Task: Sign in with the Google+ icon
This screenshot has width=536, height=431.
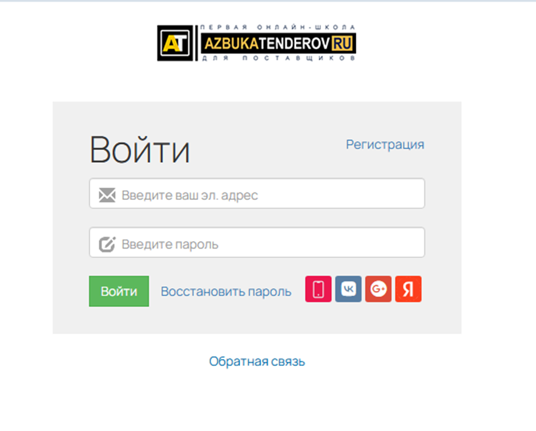Action: [x=378, y=289]
